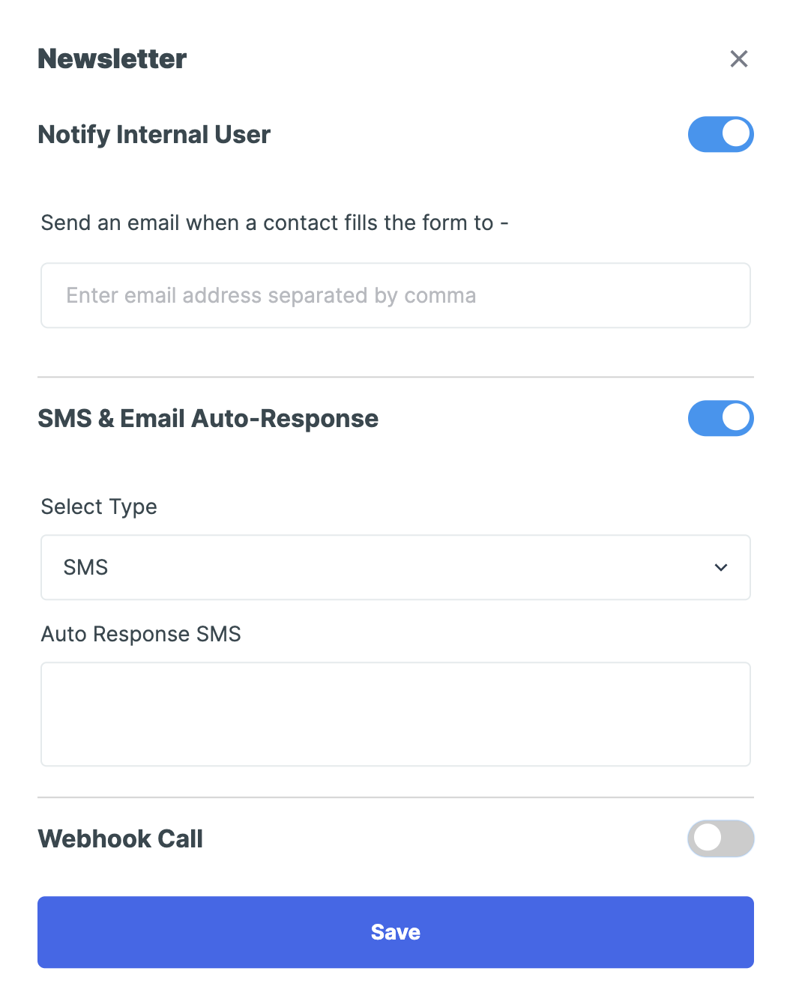Click the SMS & Email Auto-Response heading text
Screen dimensions: 796x1004
pos(208,419)
